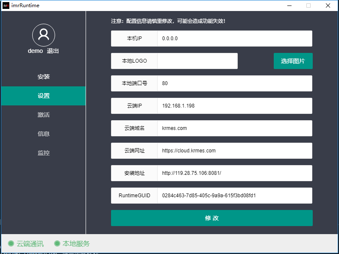
Task: Click the 云端通讯 green status indicator
Action: click(11, 243)
